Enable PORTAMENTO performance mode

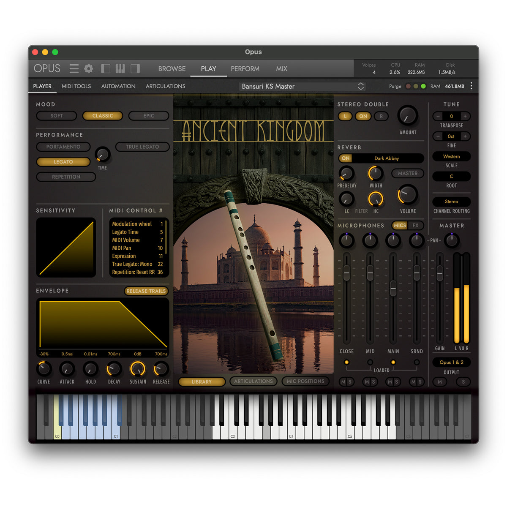pyautogui.click(x=63, y=147)
